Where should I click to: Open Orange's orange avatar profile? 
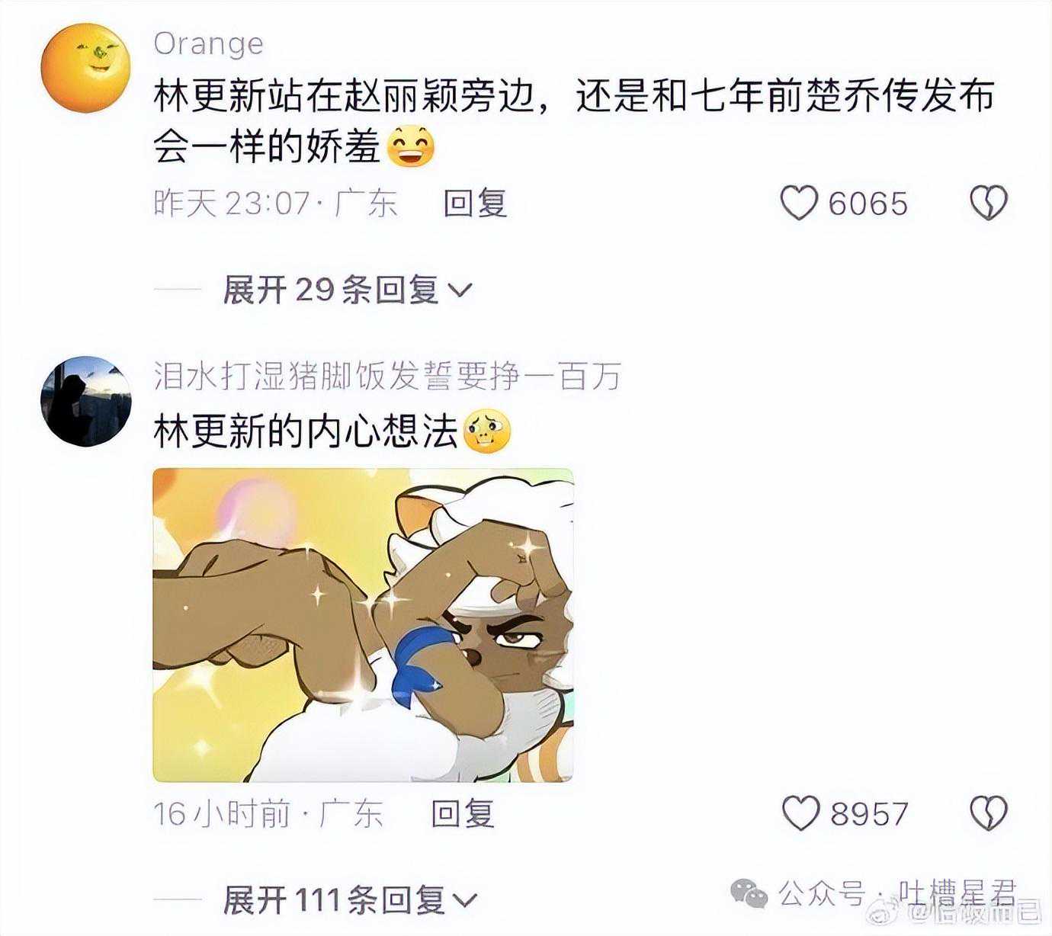point(85,68)
